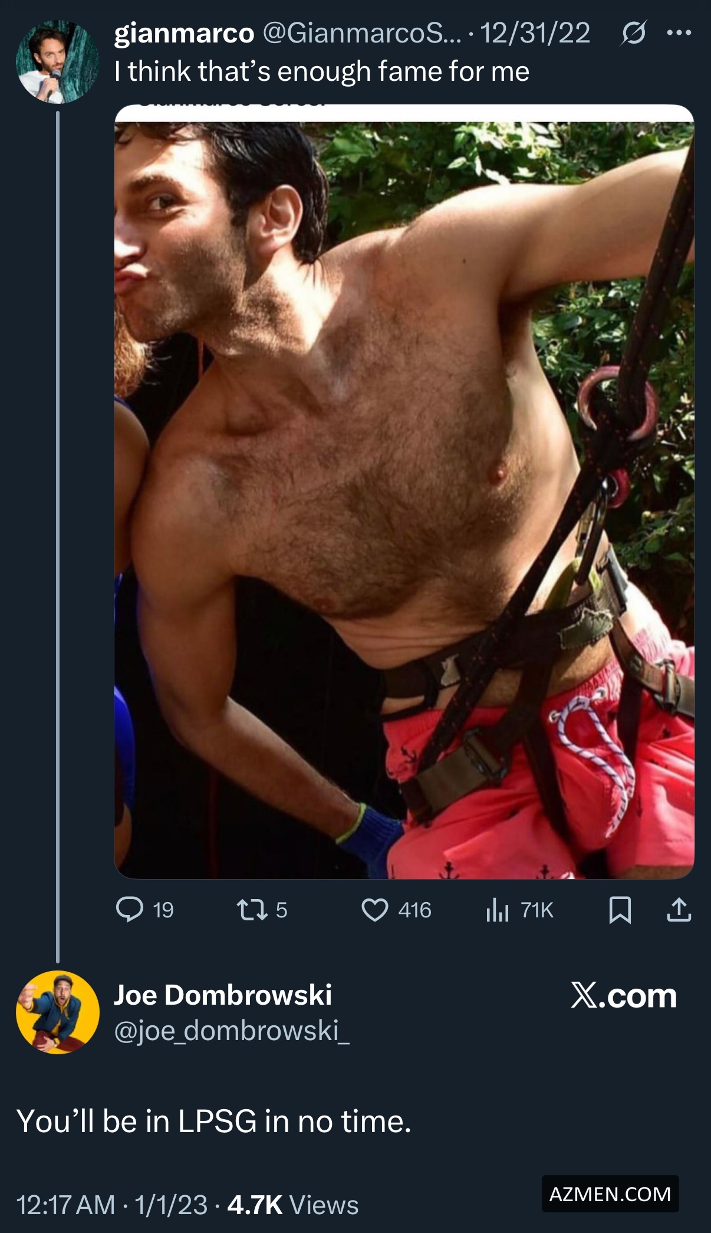Tap the X.com logo
Viewport: 711px width, 1233px height.
coord(624,996)
